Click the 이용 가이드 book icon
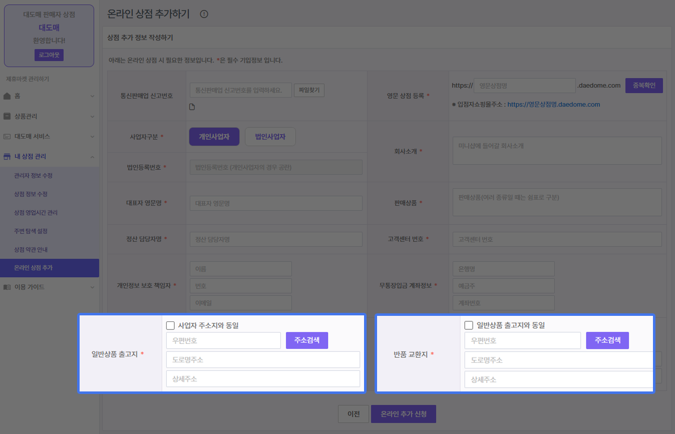Image resolution: width=675 pixels, height=434 pixels. pos(7,287)
